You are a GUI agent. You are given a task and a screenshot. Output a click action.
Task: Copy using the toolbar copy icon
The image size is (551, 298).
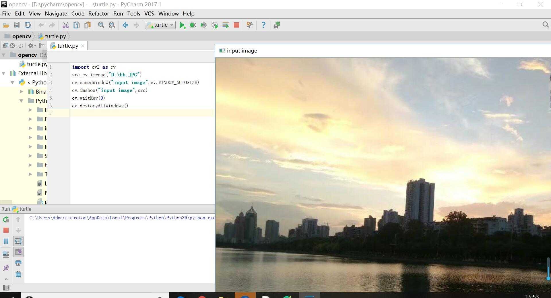(77, 25)
